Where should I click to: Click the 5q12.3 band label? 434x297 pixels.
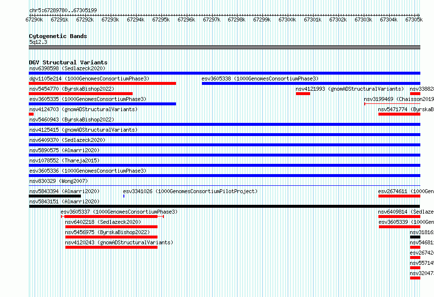(x=38, y=42)
